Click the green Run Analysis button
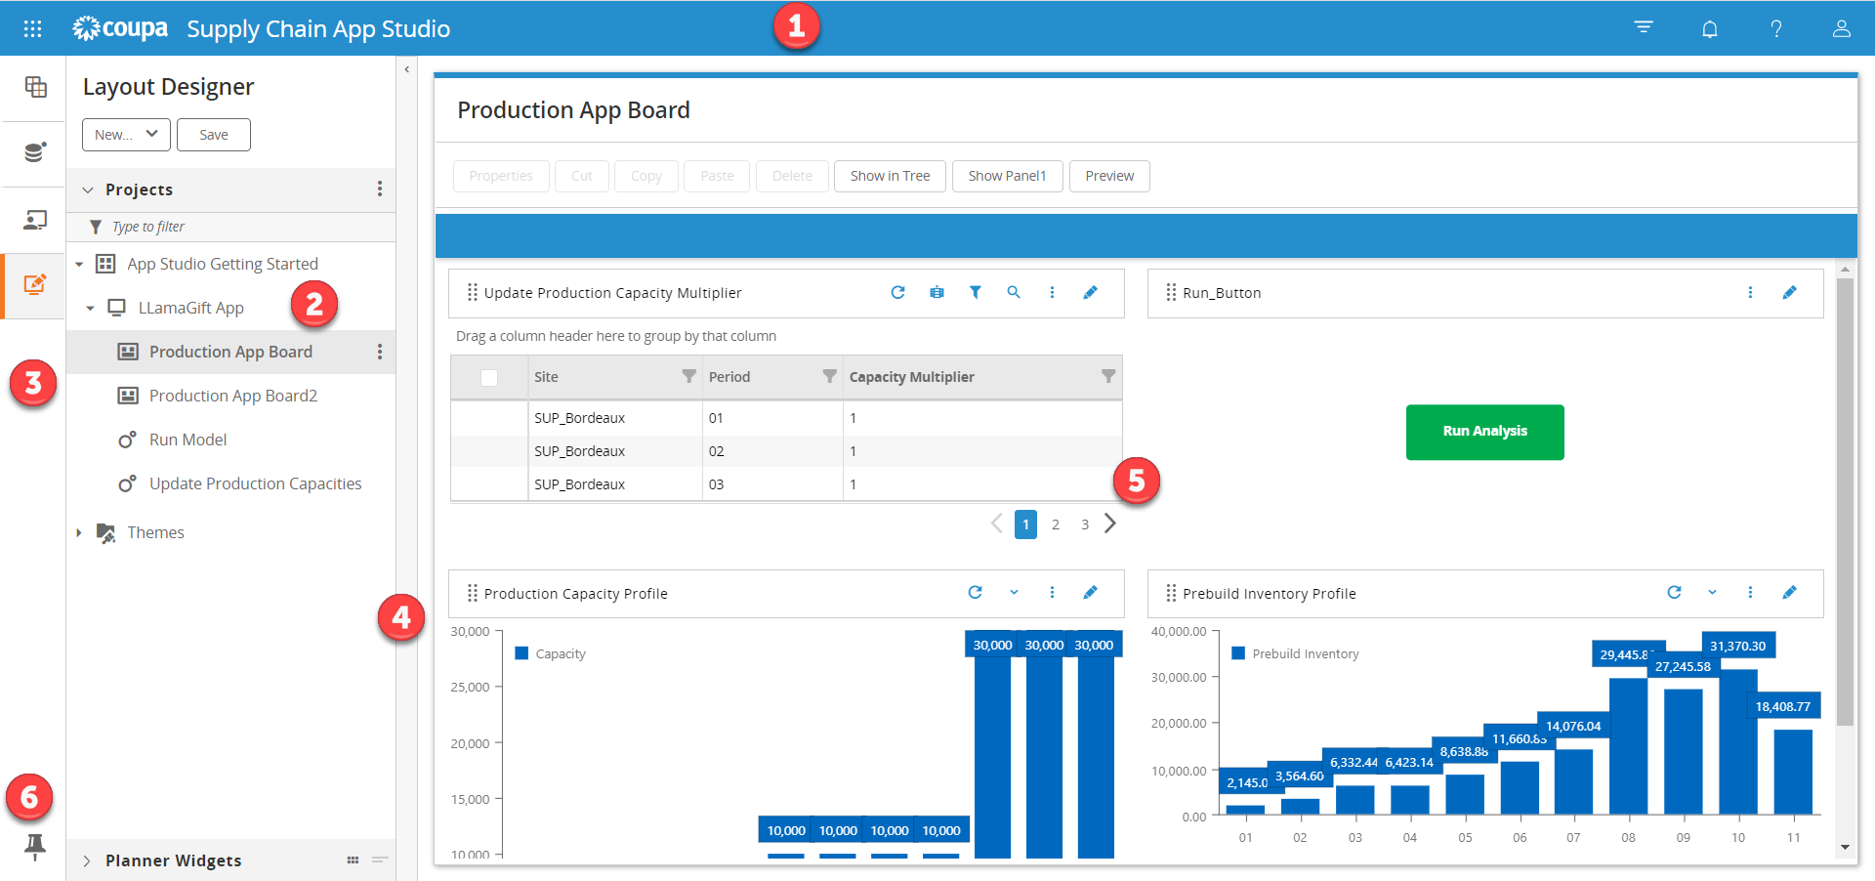 1484,432
